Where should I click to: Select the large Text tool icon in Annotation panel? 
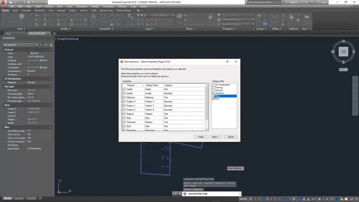[x=94, y=17]
